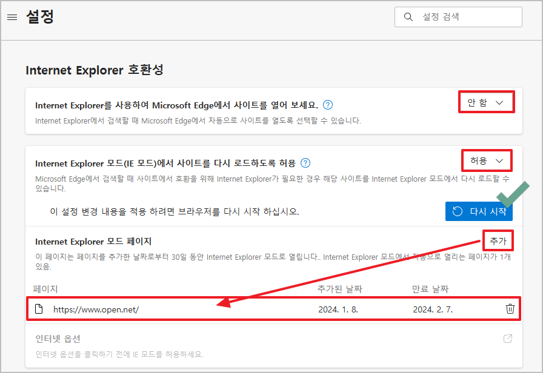Viewport: 543px width, 373px height.
Task: Click the 페이지 column header
Action: (45, 289)
